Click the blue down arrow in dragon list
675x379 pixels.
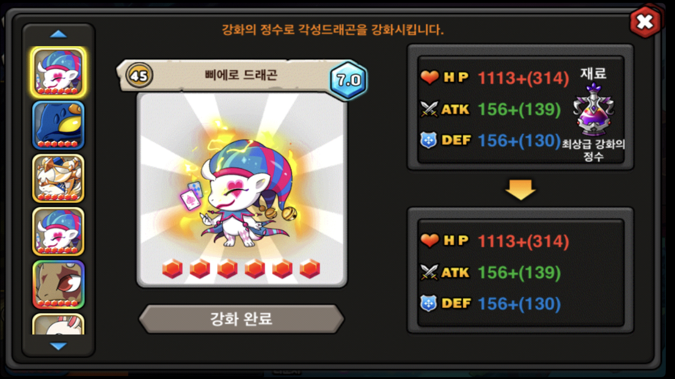(x=58, y=346)
